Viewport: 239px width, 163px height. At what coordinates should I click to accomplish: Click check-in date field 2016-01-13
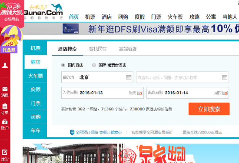pos(103,93)
